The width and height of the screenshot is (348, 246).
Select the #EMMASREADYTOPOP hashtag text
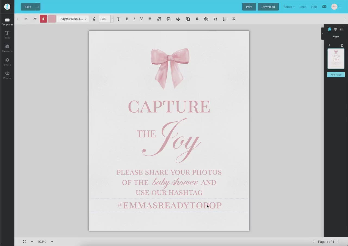coord(169,205)
